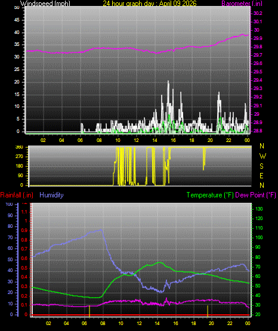Click the 24 hour graph day title
Screen dimensions: 278x331
tap(150, 4)
